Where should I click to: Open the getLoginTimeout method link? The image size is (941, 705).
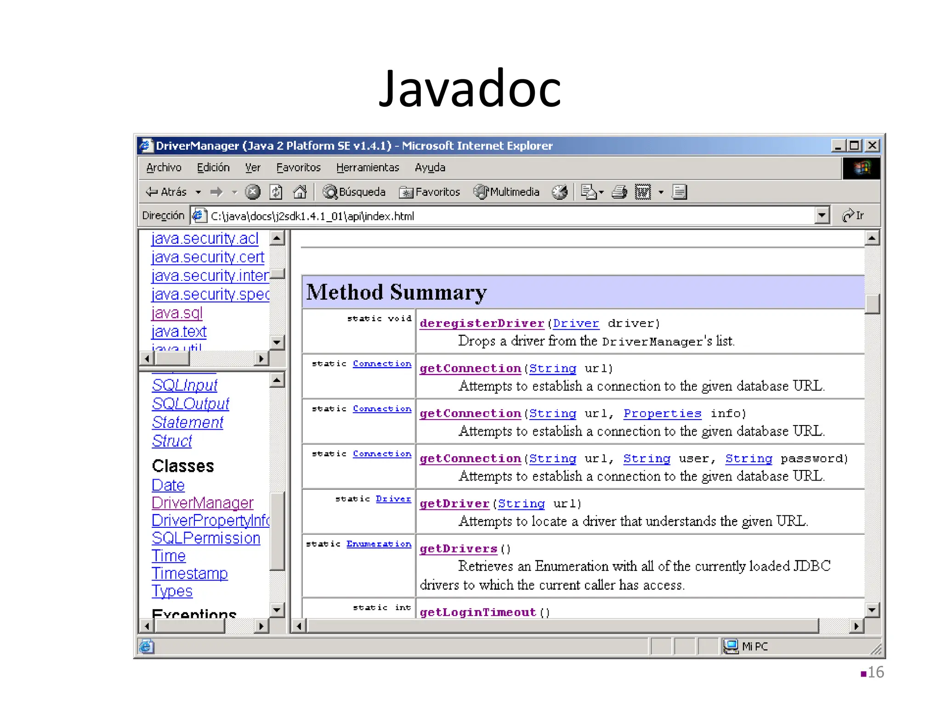click(x=478, y=612)
